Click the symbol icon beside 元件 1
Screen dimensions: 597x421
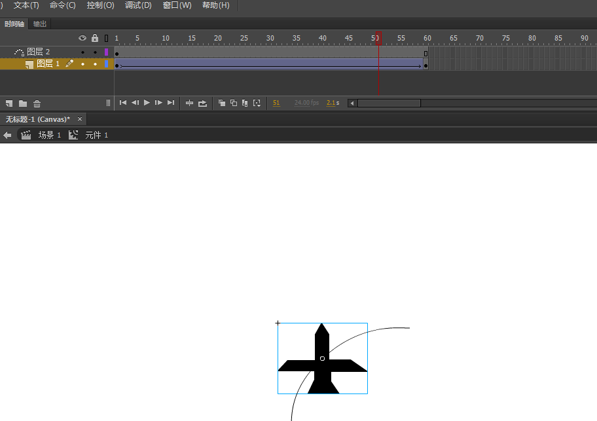point(73,135)
